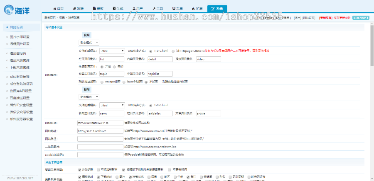Switch to the 模板 template tab
The width and height of the screenshot is (374, 181).
coord(98,9)
